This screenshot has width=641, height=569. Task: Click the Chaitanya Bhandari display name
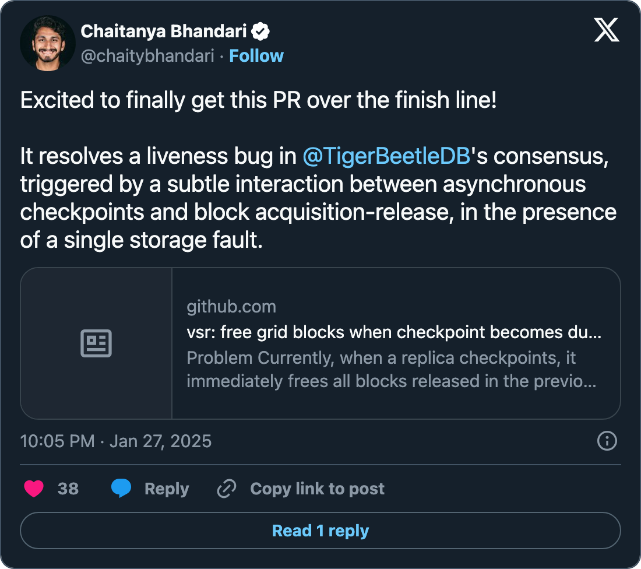(x=164, y=31)
